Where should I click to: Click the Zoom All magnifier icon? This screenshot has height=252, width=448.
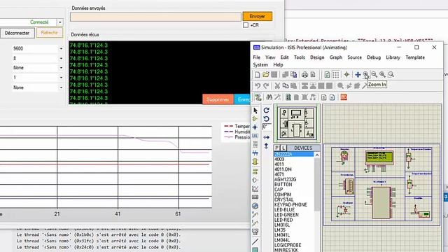382,75
